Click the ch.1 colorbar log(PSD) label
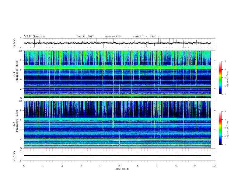 point(228,79)
